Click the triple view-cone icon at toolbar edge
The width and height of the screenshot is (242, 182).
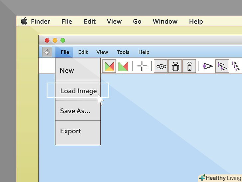[236, 66]
